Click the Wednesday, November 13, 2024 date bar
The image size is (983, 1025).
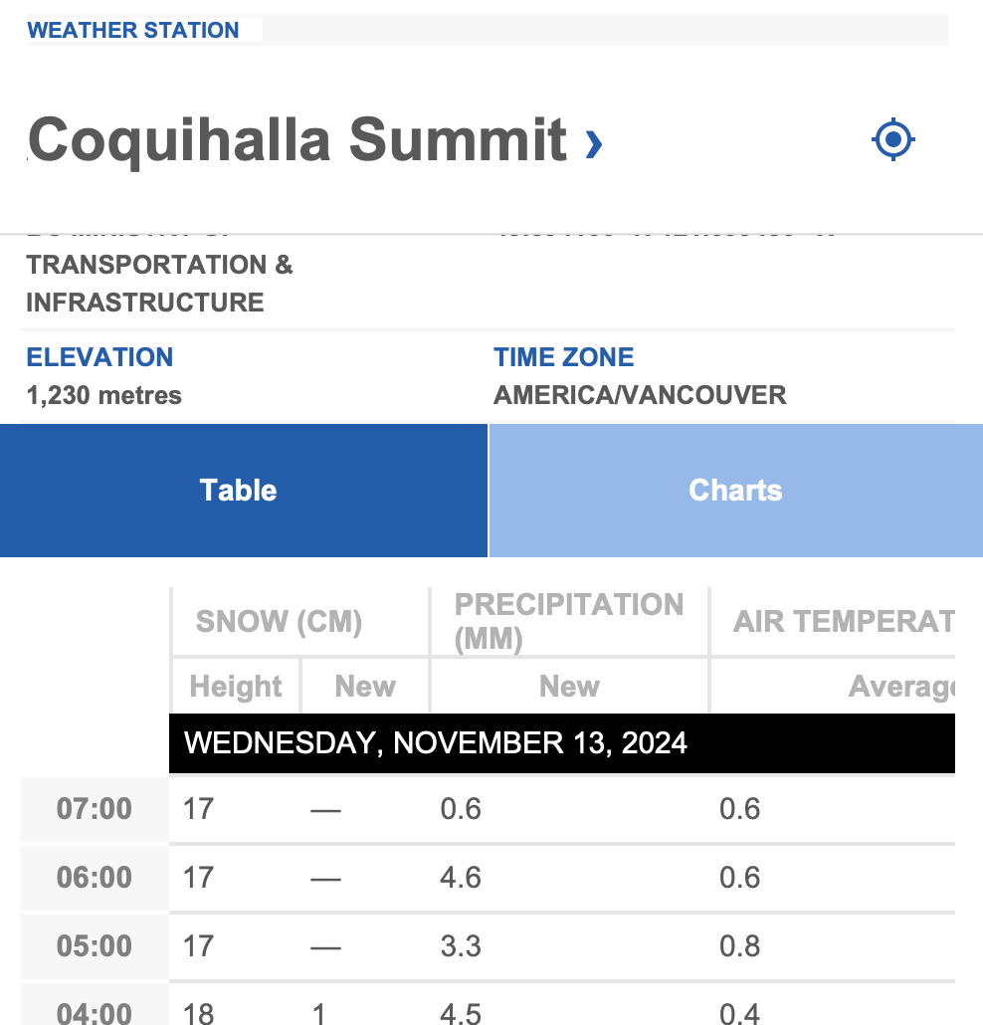pos(562,743)
